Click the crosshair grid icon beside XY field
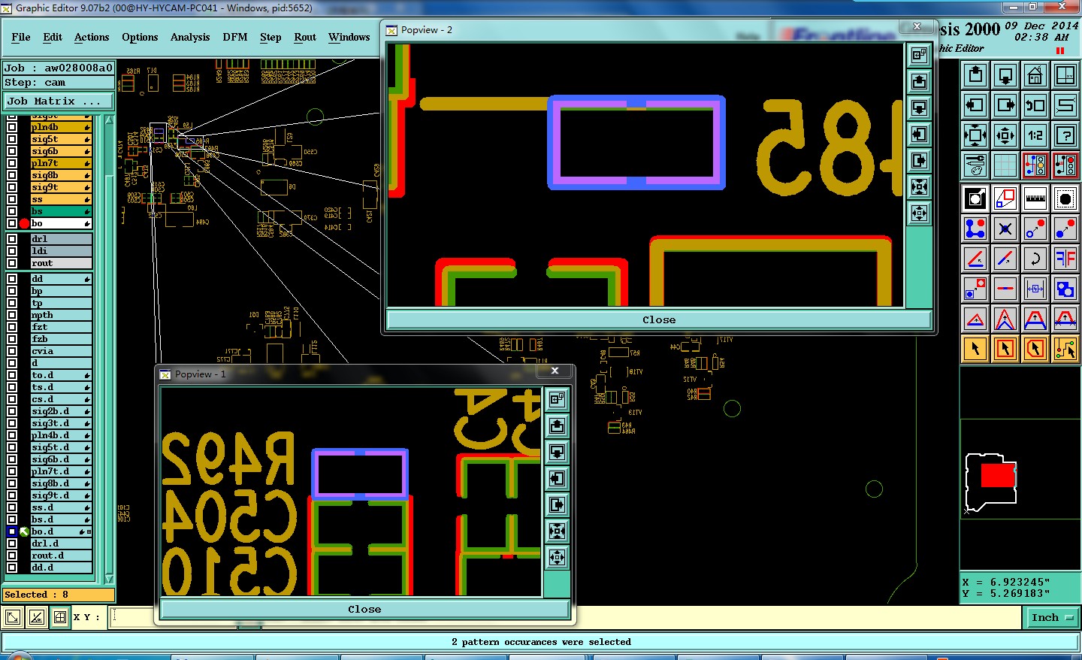The height and width of the screenshot is (660, 1082). tap(60, 617)
